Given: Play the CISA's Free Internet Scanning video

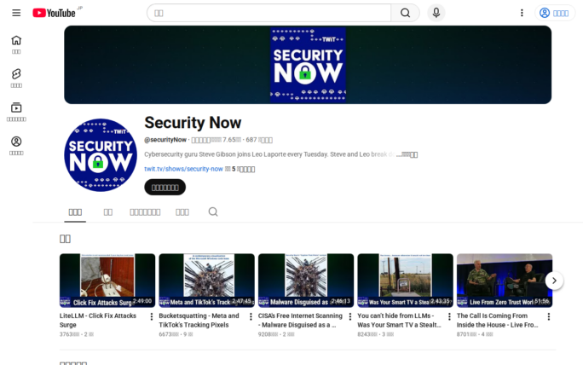Looking at the screenshot, I should point(306,280).
